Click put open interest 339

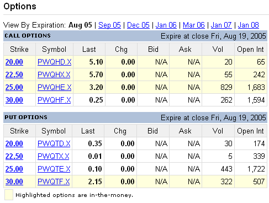click(x=259, y=156)
